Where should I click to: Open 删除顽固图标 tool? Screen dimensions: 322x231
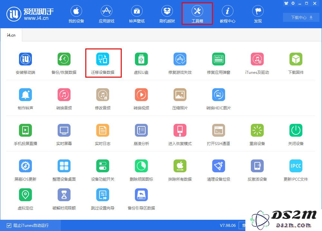click(x=141, y=166)
